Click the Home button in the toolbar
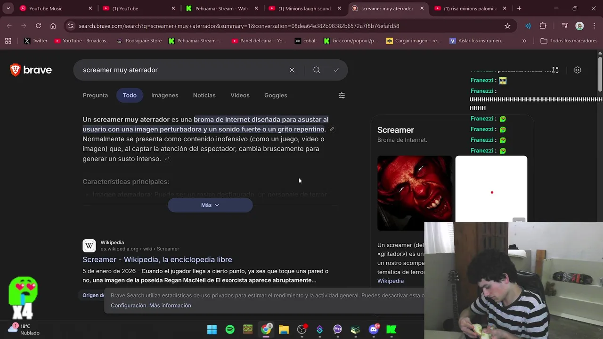The width and height of the screenshot is (603, 339). coord(53,26)
